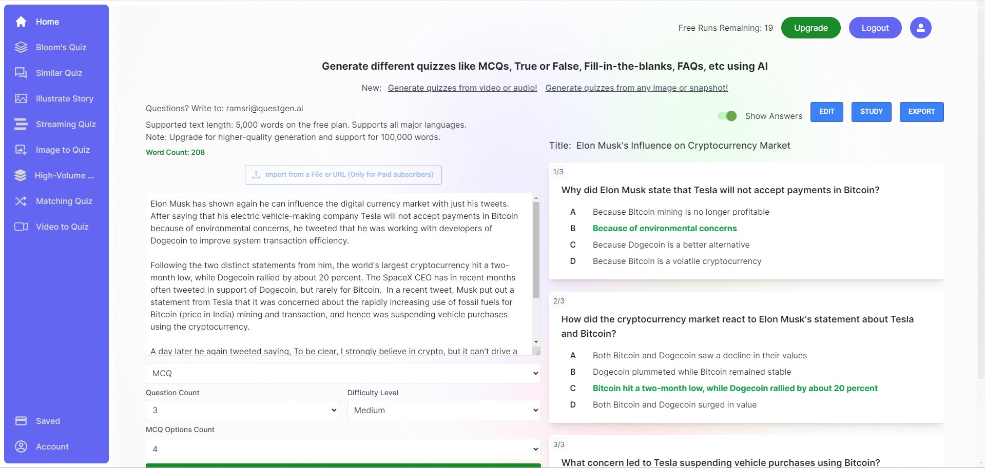Click question 3 text about Tesla suspending purchases
The image size is (985, 468).
tap(721, 462)
